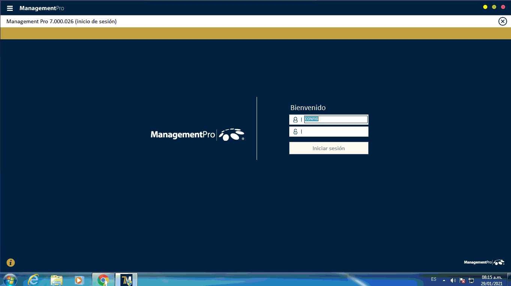Show hidden system tray icons

pyautogui.click(x=444, y=280)
